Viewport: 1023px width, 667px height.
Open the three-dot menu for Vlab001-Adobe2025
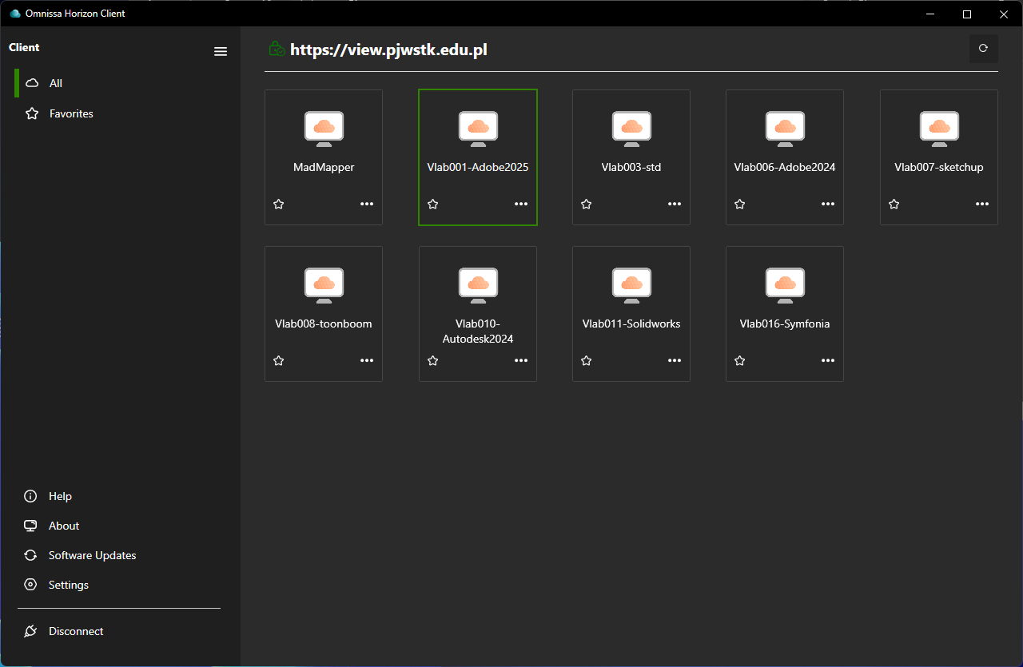[521, 204]
